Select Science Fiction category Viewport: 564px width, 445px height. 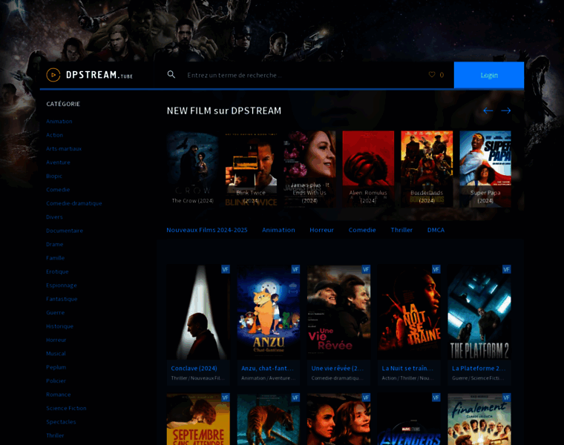tap(66, 409)
